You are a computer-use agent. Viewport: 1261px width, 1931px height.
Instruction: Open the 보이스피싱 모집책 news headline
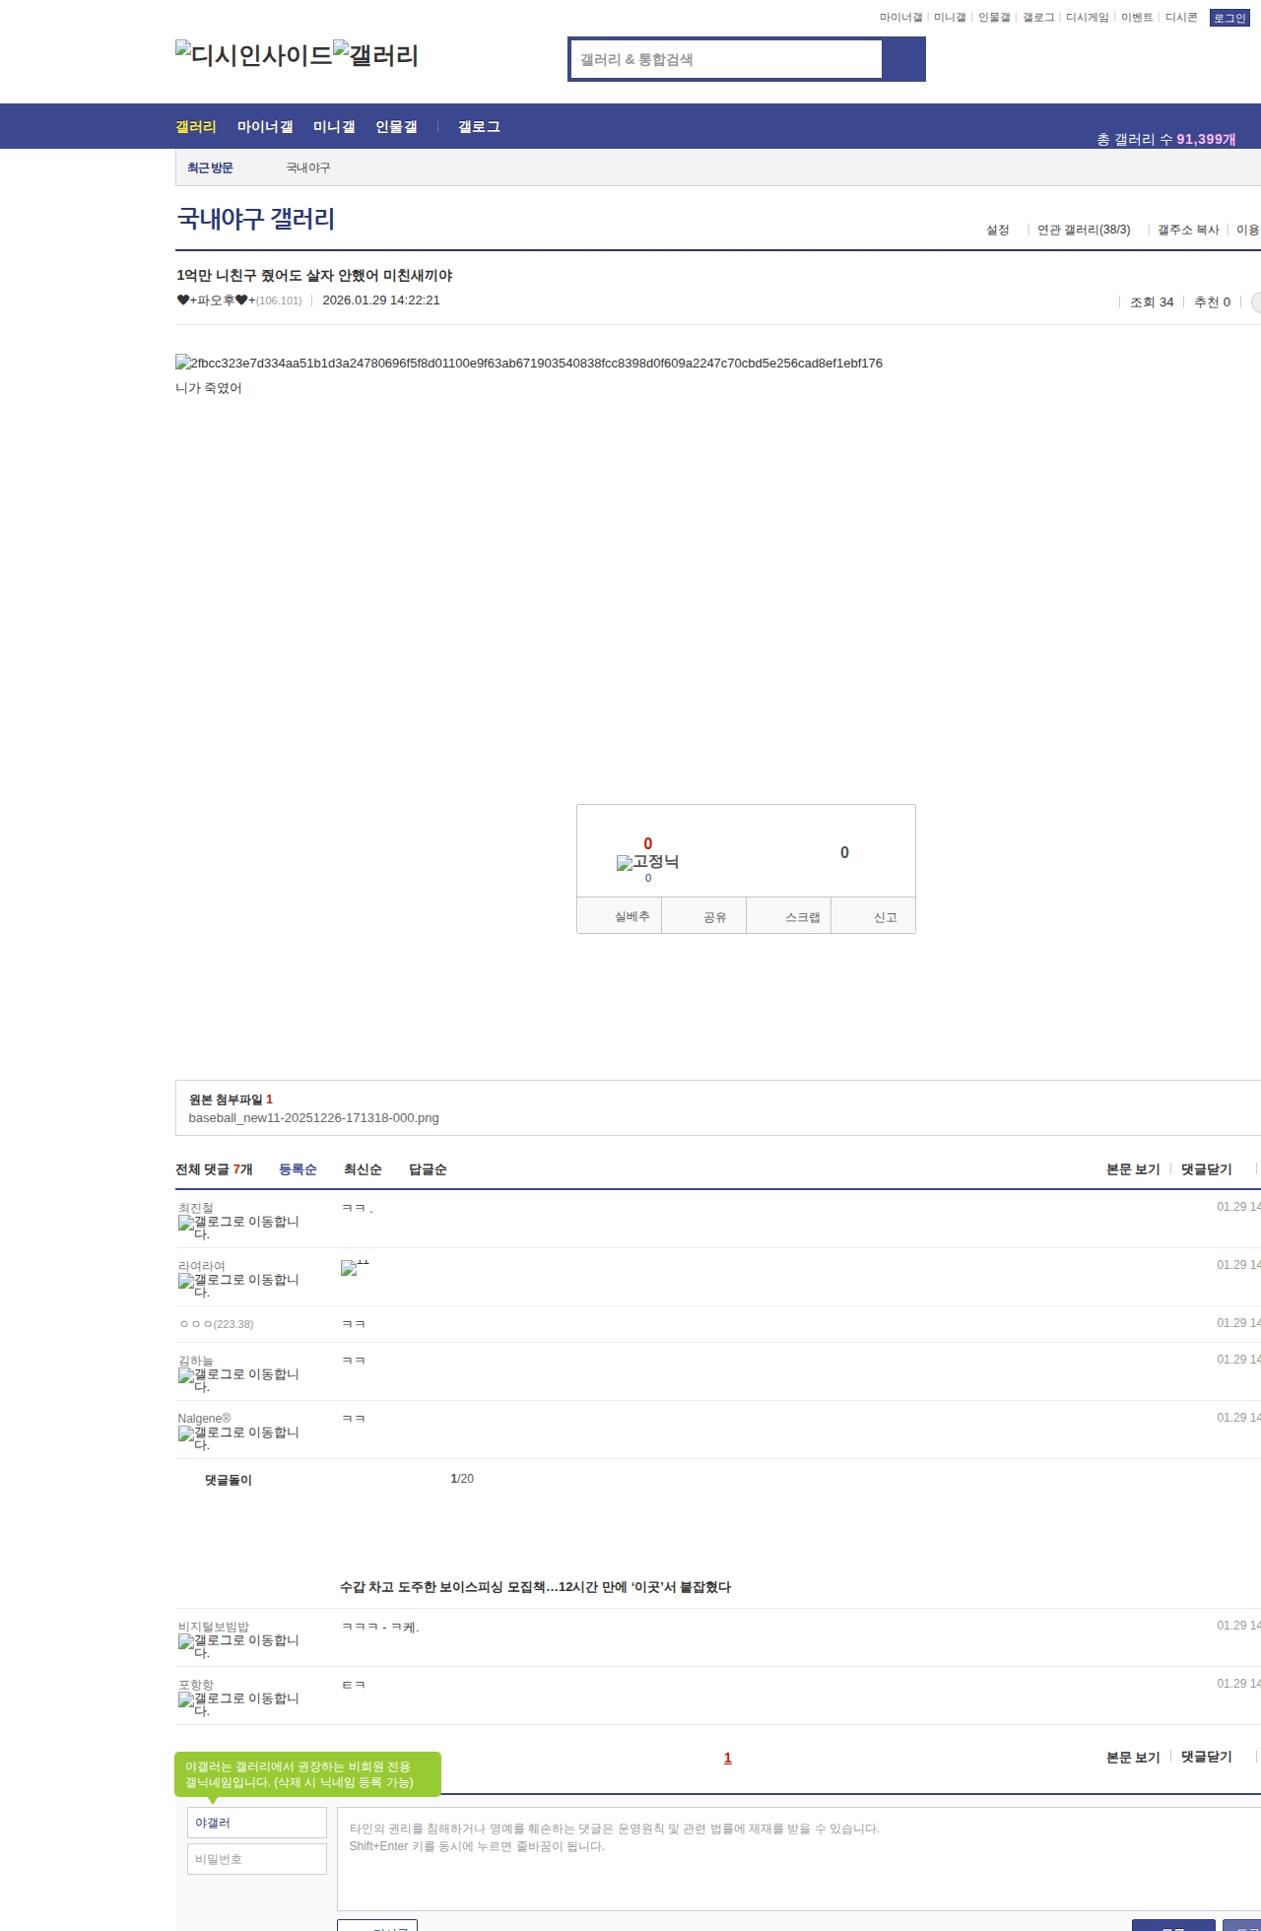click(535, 1587)
